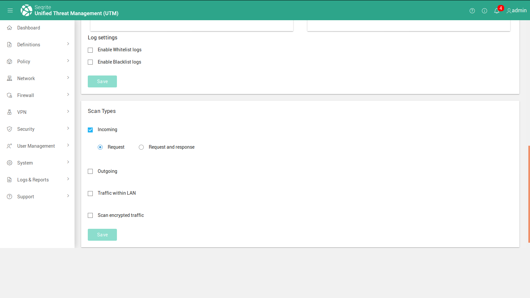Uncheck the Incoming scan type
530x298 pixels.
click(x=90, y=130)
